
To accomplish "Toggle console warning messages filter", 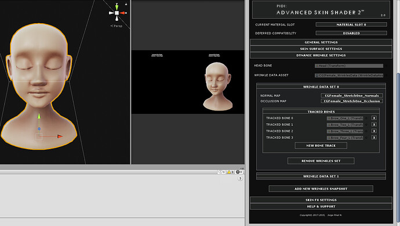I will click(230, 172).
